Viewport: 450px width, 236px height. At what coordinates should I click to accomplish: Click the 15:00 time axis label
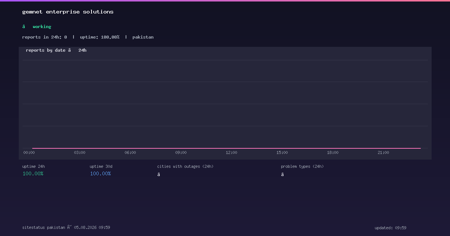pyautogui.click(x=282, y=152)
